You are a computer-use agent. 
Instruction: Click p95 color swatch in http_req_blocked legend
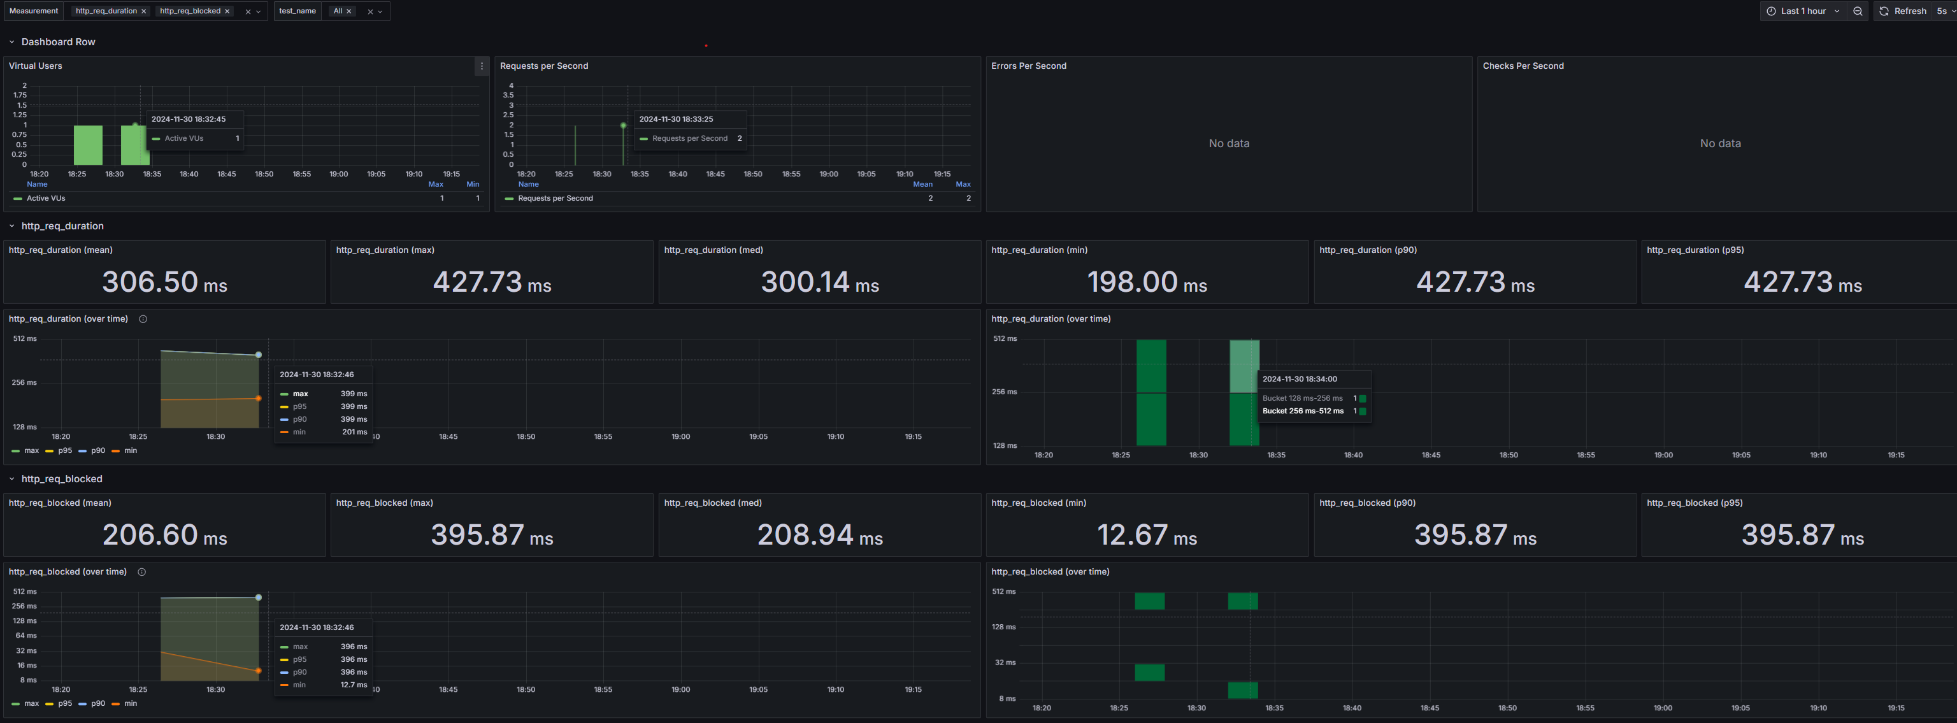point(50,704)
